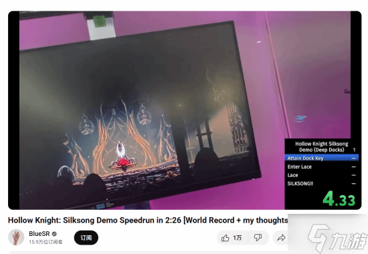Click the green block atop the monitor
This screenshot has width=368, height=254.
click(x=100, y=21)
